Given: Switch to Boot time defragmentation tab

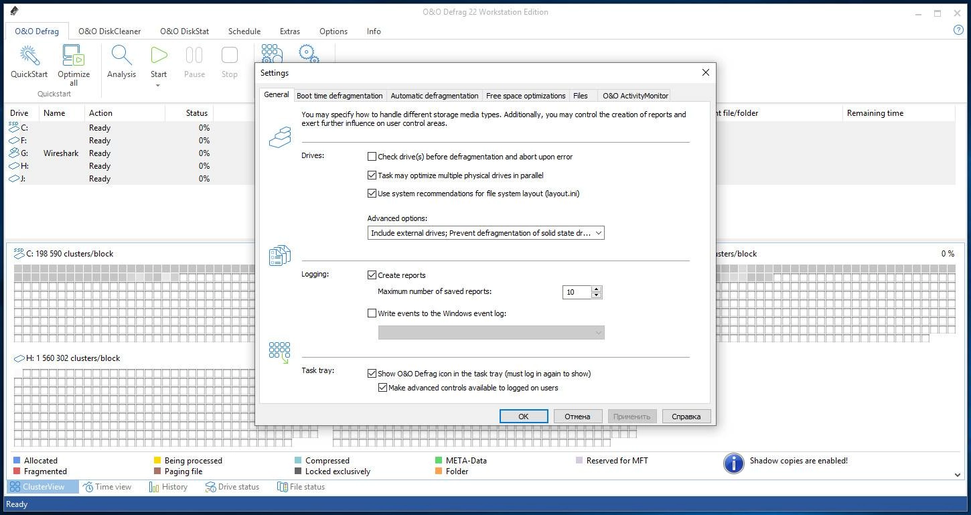Looking at the screenshot, I should point(340,96).
